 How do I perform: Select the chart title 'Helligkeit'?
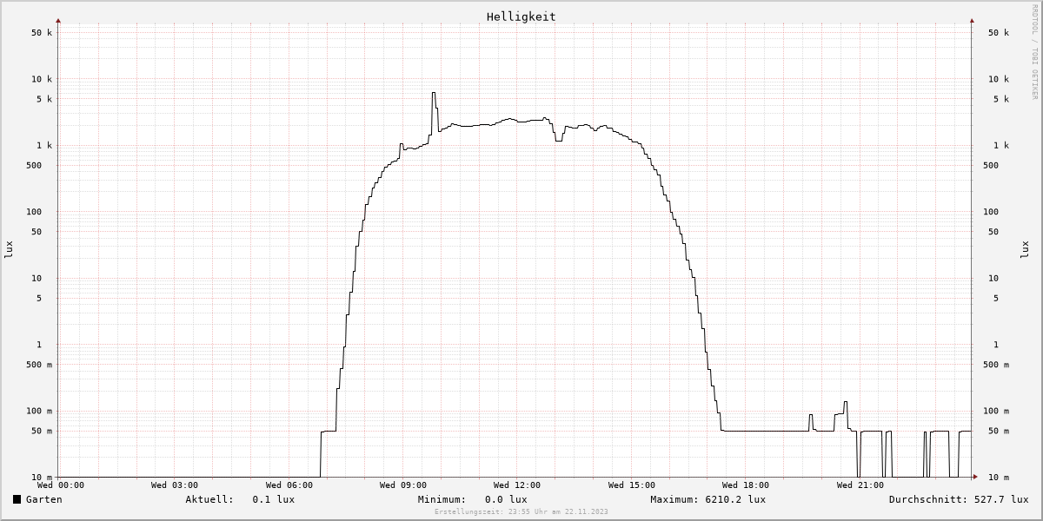521,16
